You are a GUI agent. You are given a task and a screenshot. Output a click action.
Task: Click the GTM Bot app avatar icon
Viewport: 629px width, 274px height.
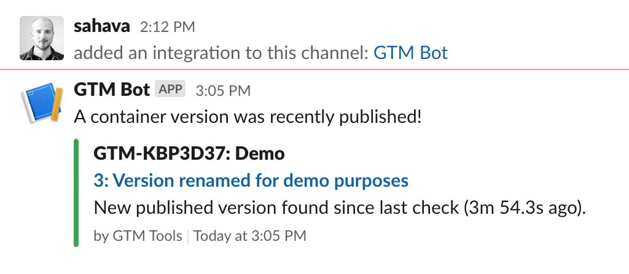coord(42,103)
